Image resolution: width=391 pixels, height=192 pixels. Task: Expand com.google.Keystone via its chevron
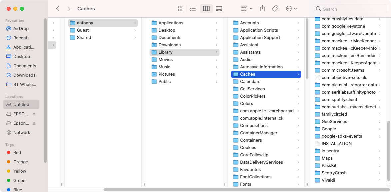click(380, 26)
